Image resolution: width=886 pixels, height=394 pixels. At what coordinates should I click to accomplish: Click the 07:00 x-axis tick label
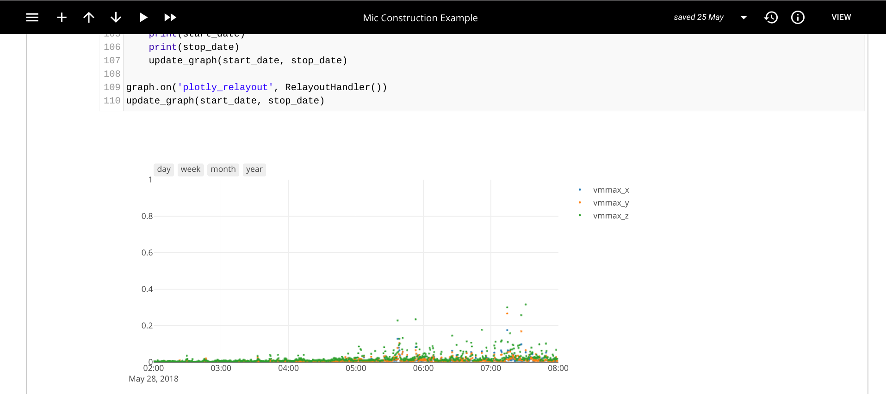pyautogui.click(x=490, y=368)
